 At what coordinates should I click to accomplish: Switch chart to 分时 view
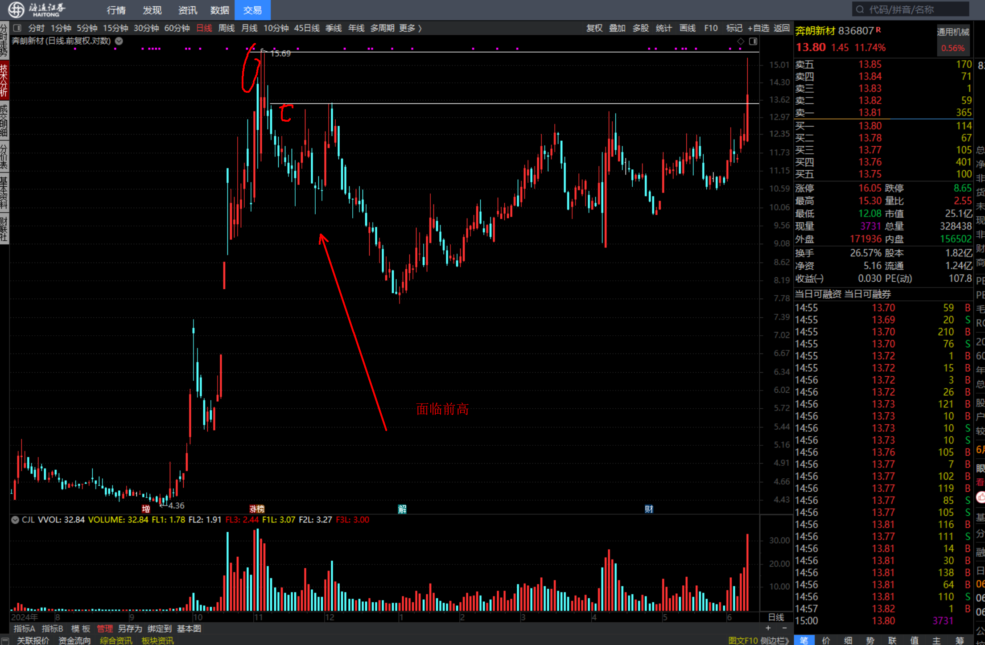pos(37,28)
